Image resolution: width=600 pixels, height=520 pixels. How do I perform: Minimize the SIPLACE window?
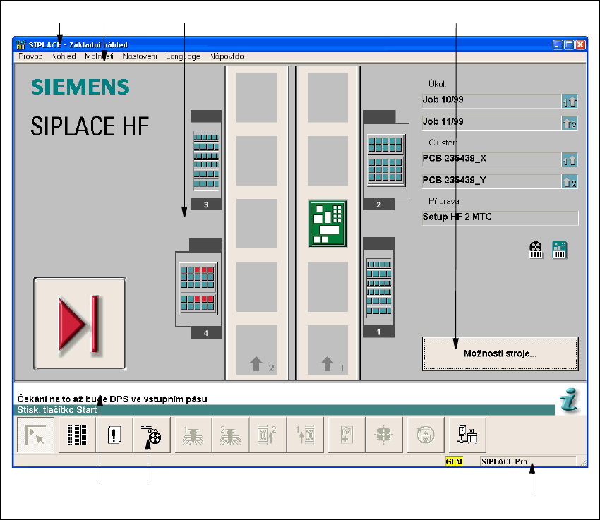(x=558, y=44)
